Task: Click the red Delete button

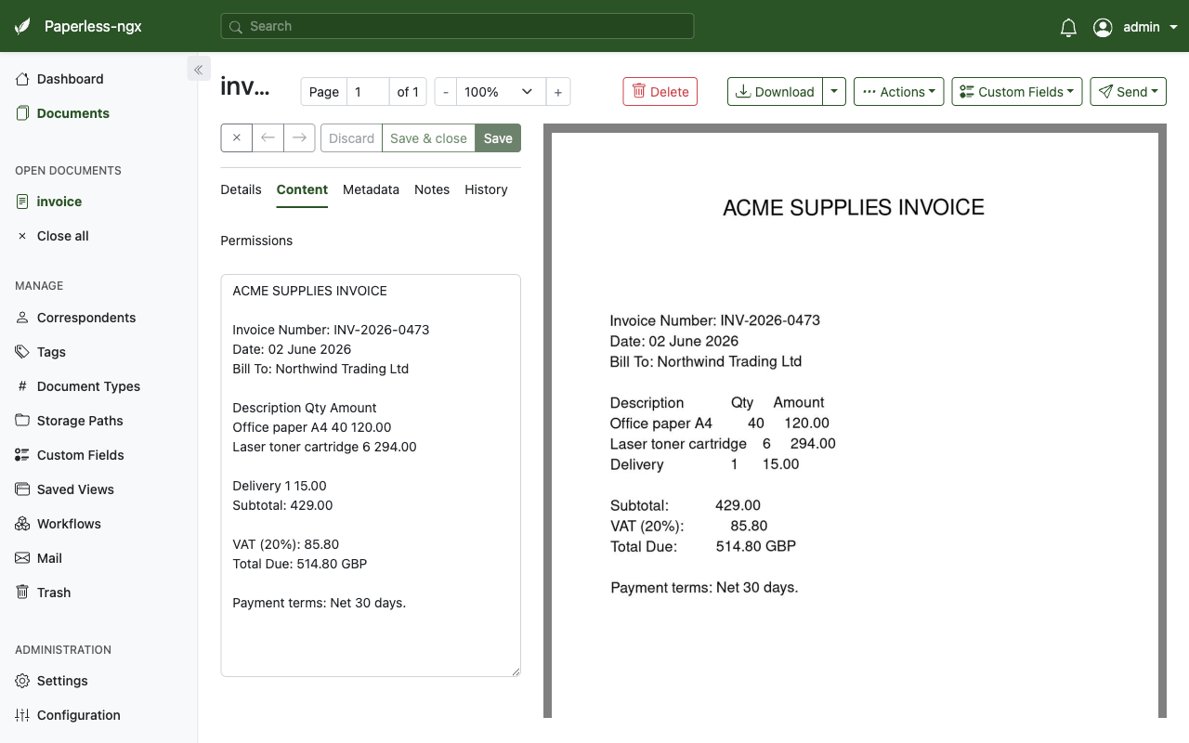Action: [660, 92]
